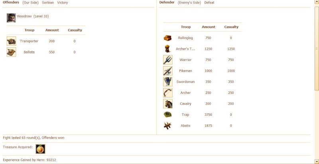The height and width of the screenshot is (164, 319).
Task: Click the Defeat result text
Action: [x=209, y=3]
